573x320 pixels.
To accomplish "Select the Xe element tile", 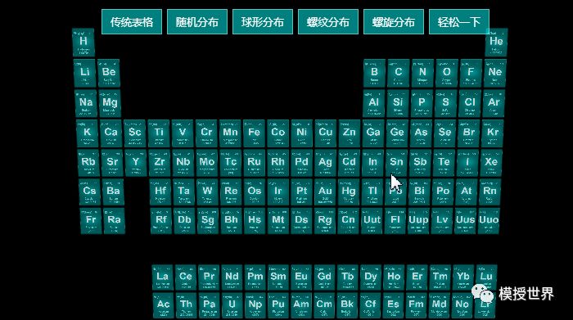I will click(491, 163).
